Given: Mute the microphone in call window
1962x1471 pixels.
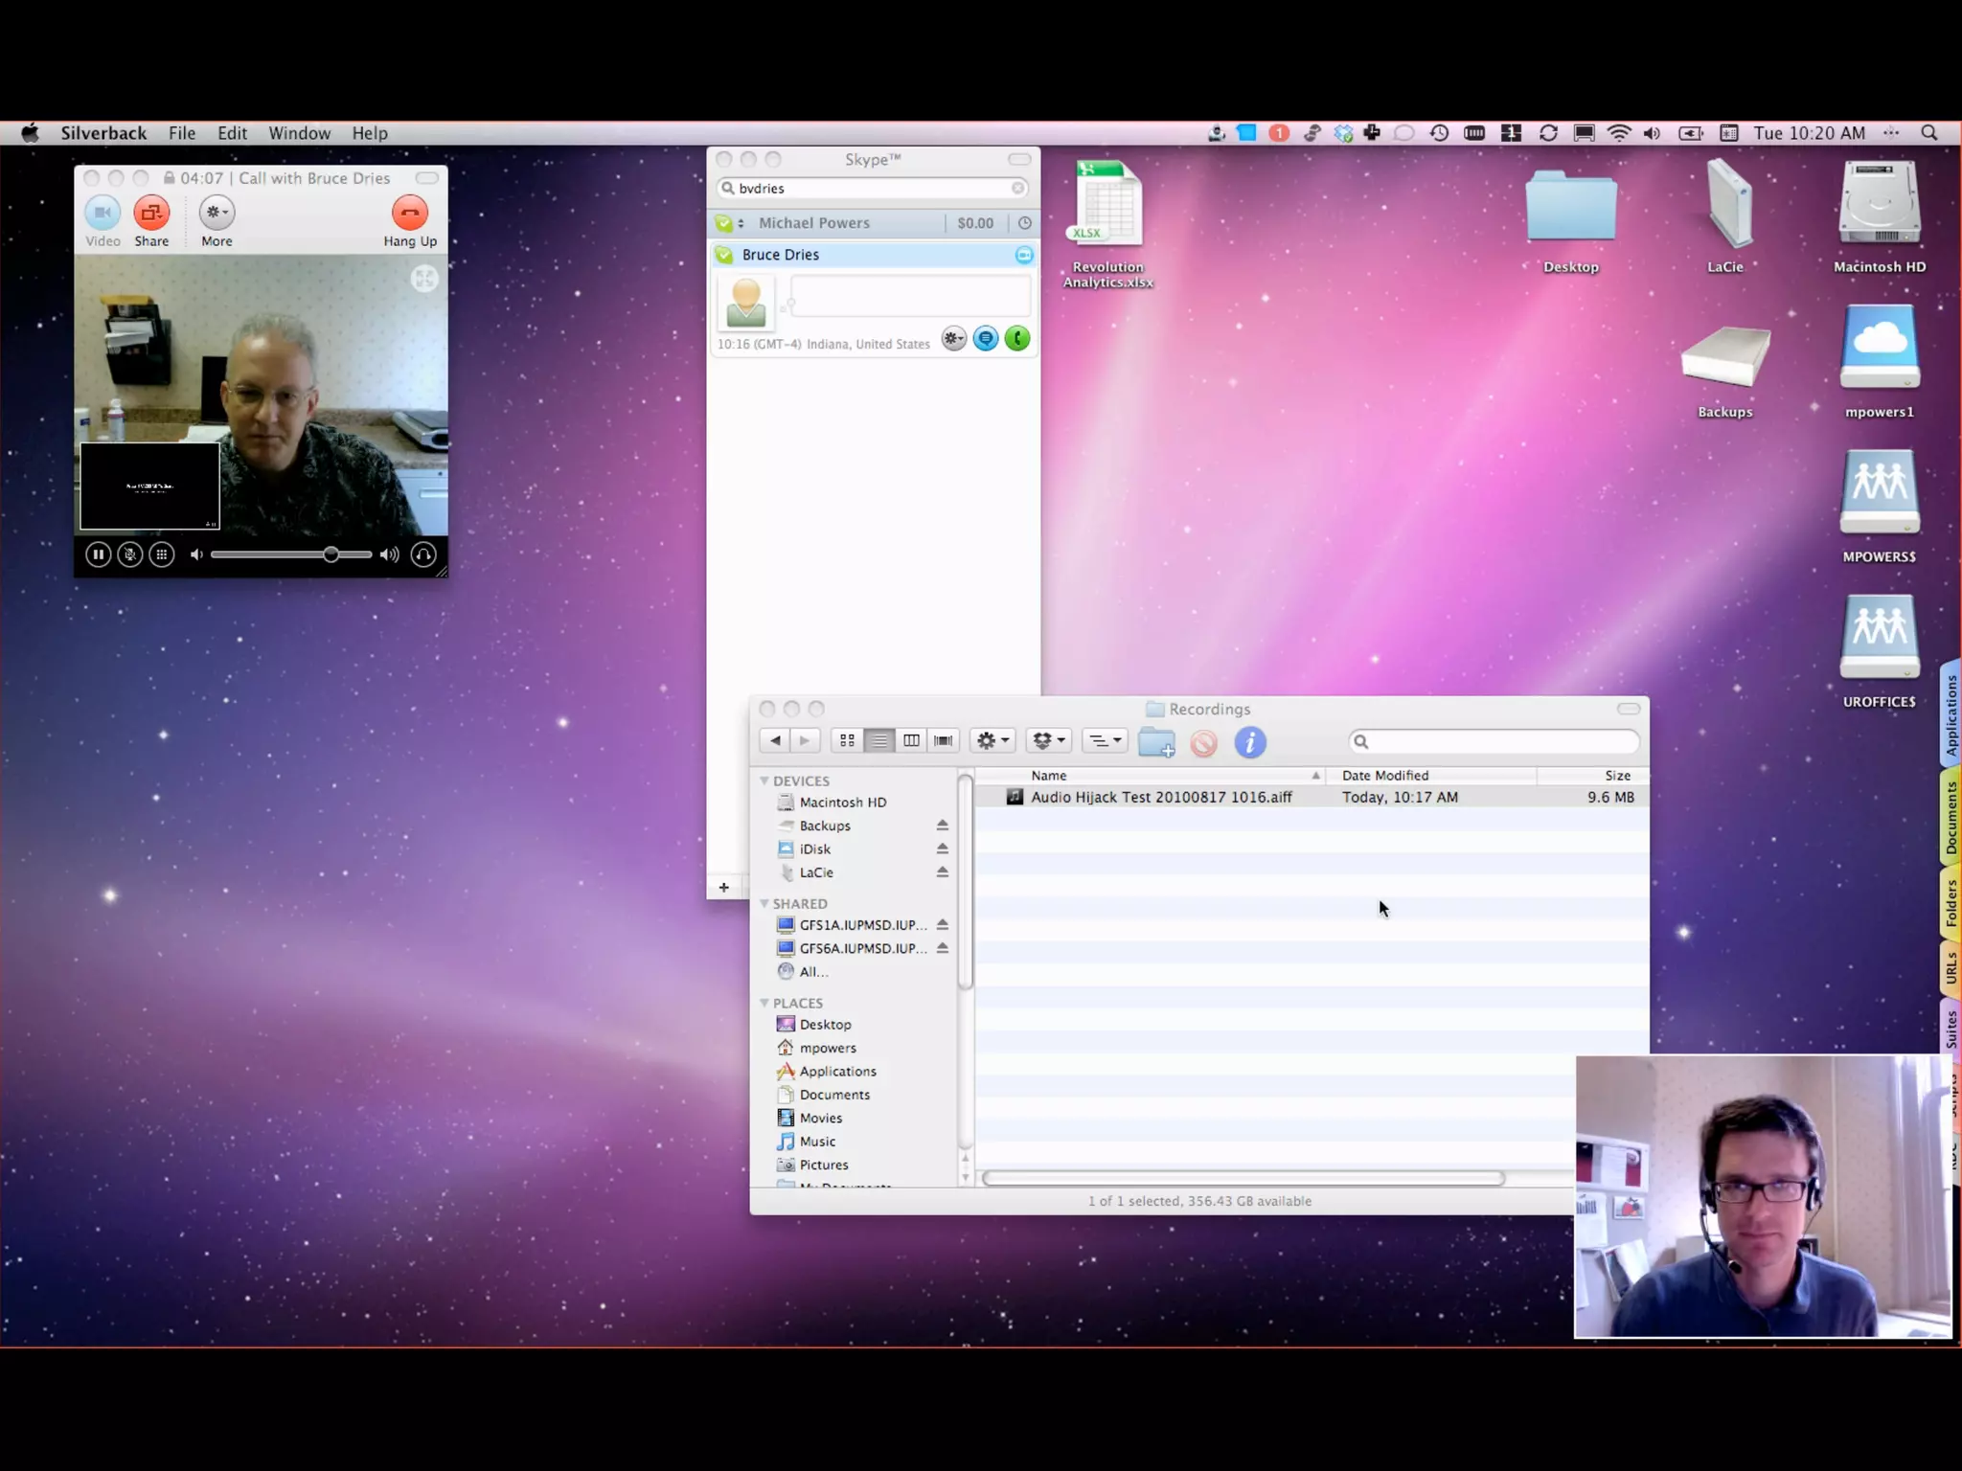Looking at the screenshot, I should [x=130, y=554].
